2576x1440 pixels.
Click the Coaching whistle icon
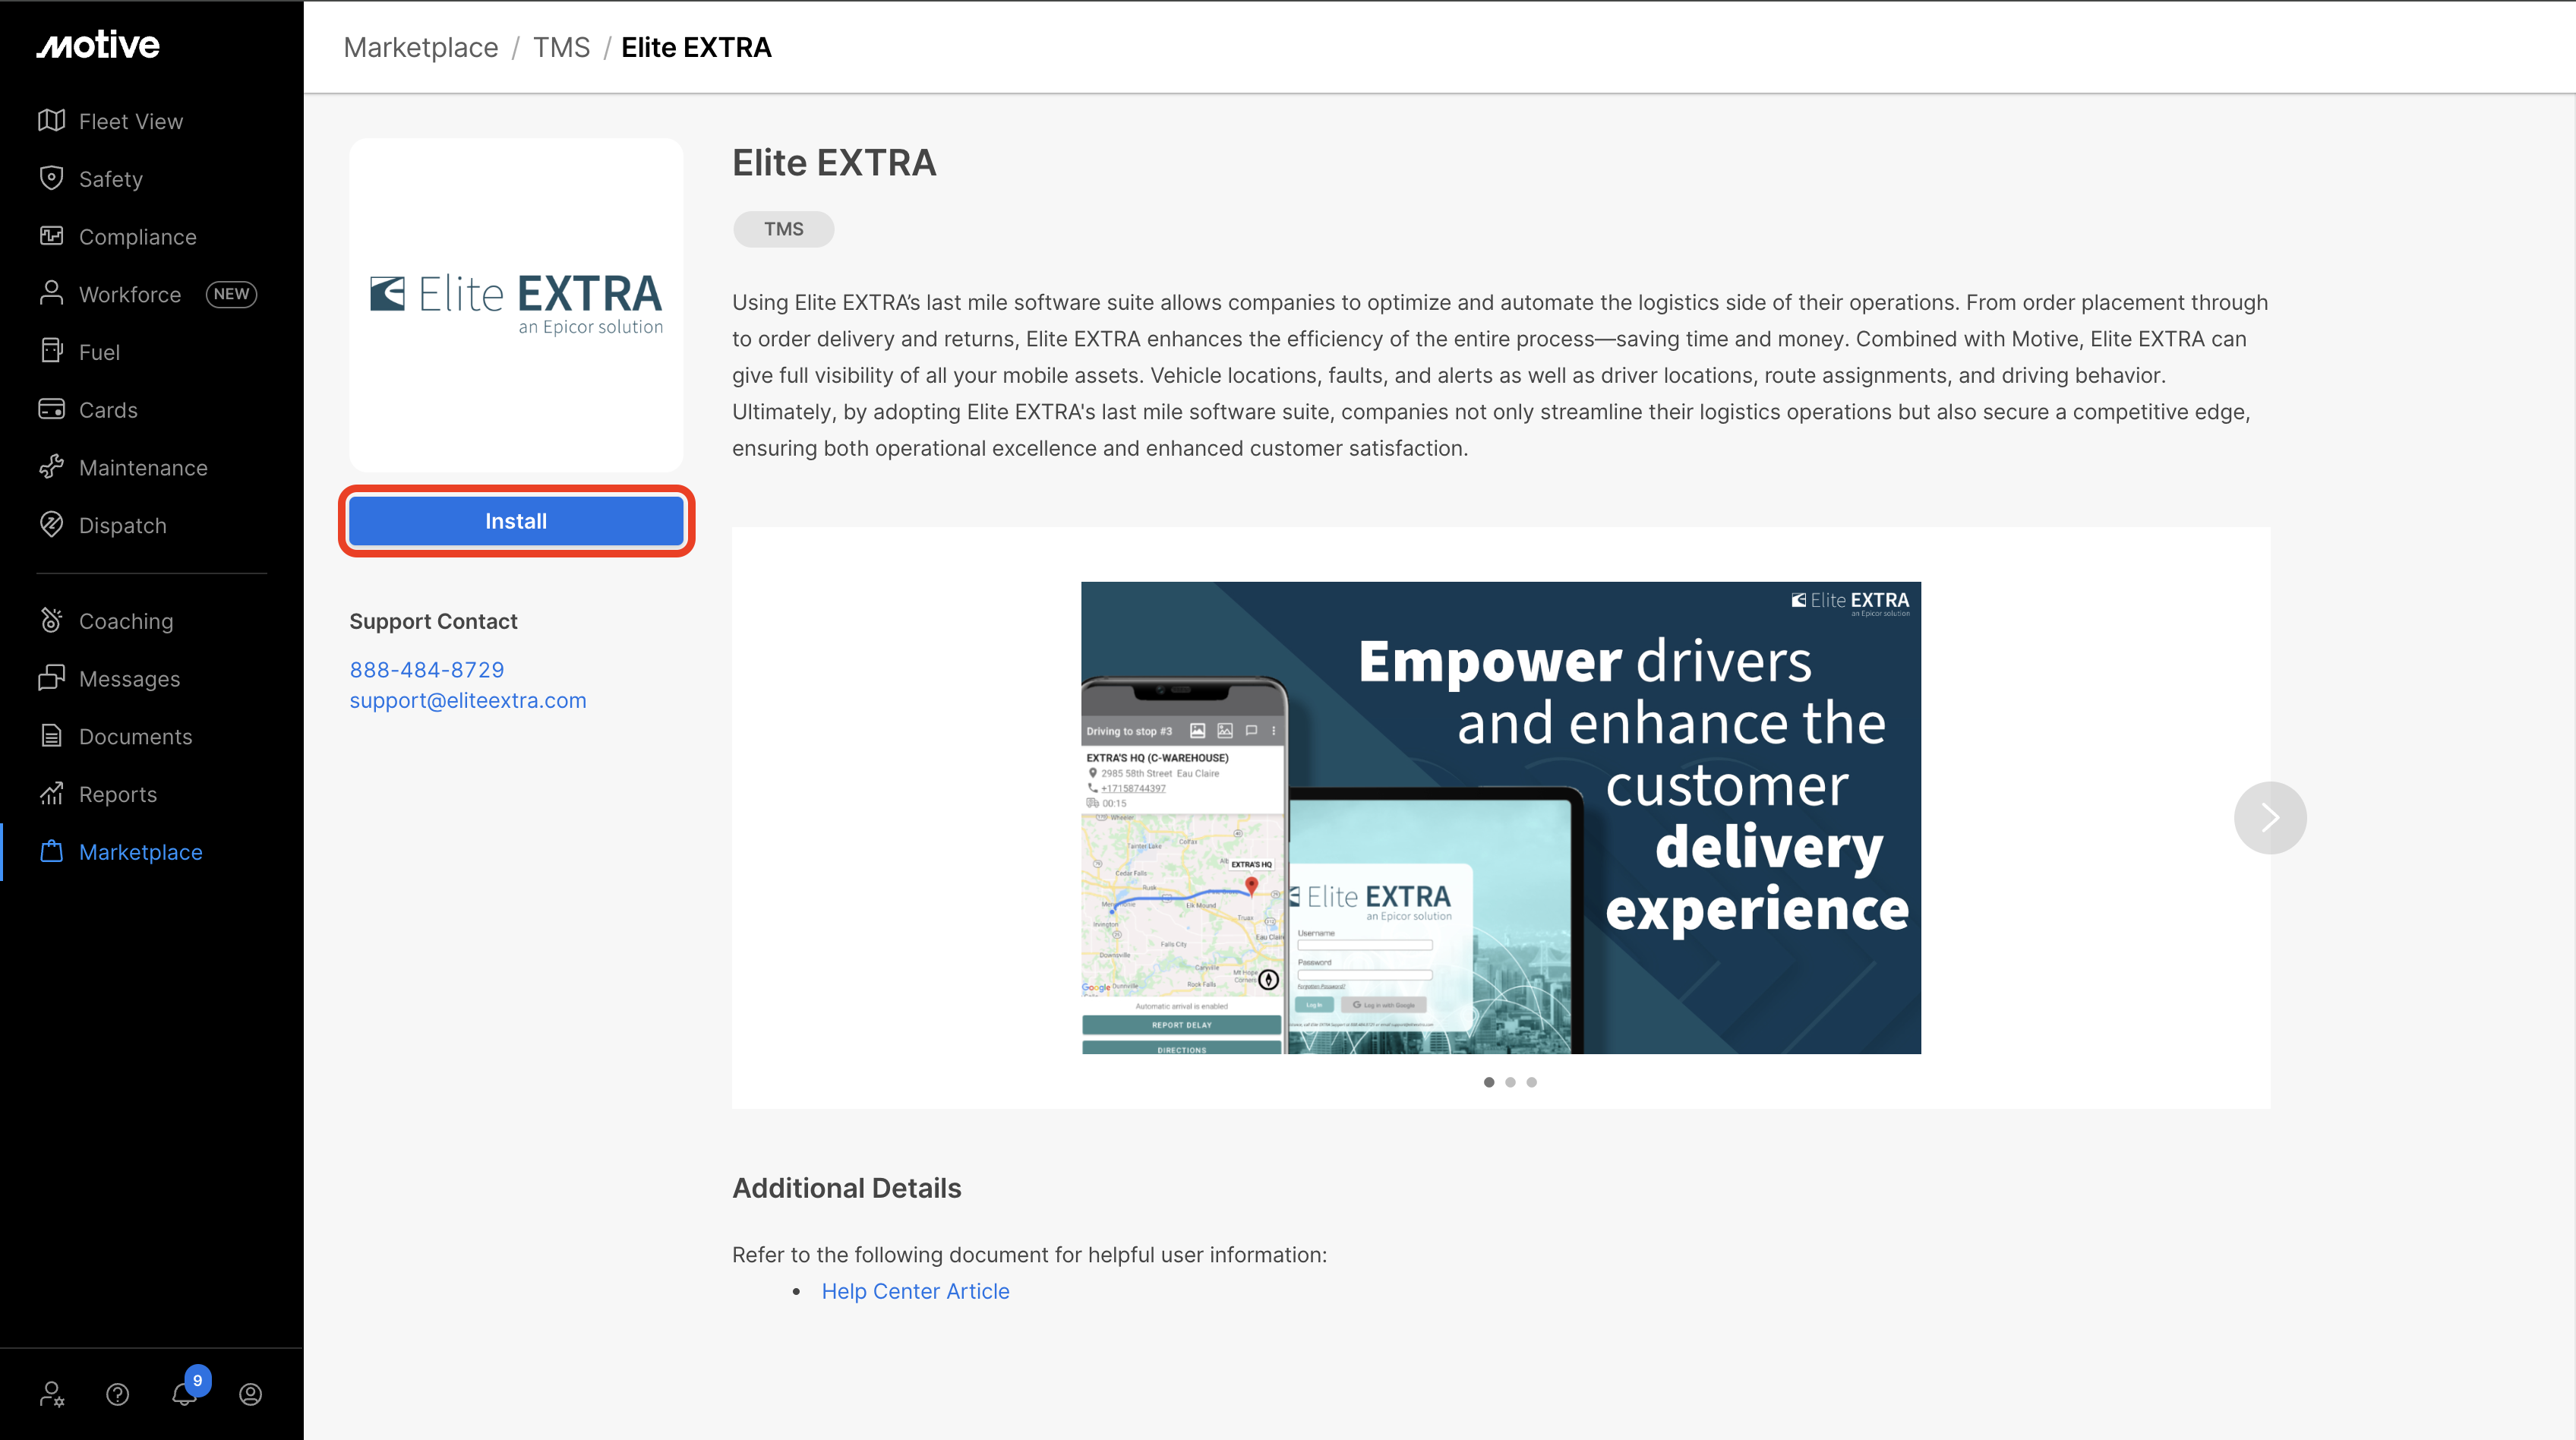(x=52, y=620)
